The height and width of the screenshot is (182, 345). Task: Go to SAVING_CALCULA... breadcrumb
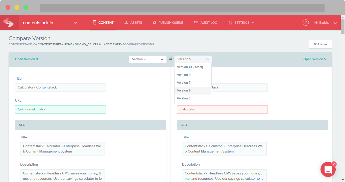tap(89, 44)
